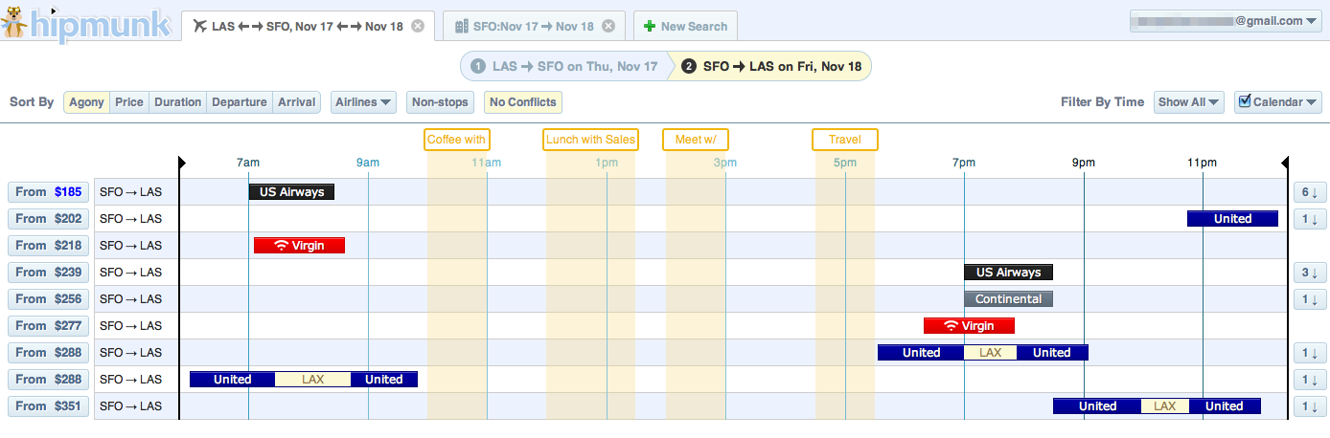Select the From $277 fare button
Image resolution: width=1330 pixels, height=438 pixels.
49,326
